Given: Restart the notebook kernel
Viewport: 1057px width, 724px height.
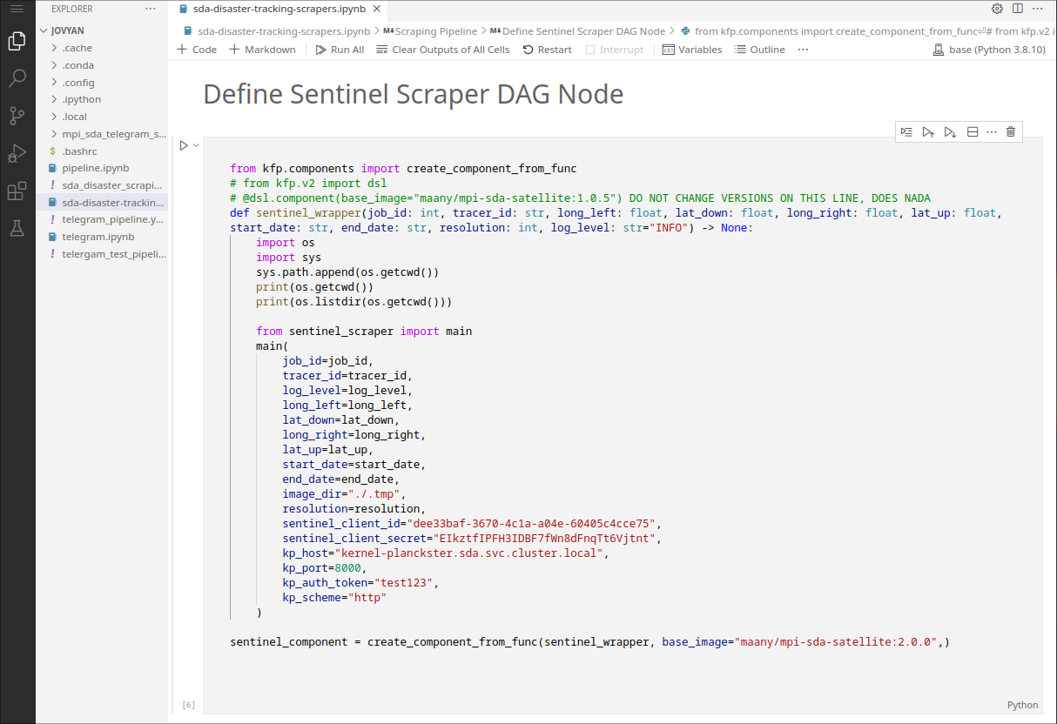Looking at the screenshot, I should click(x=547, y=50).
